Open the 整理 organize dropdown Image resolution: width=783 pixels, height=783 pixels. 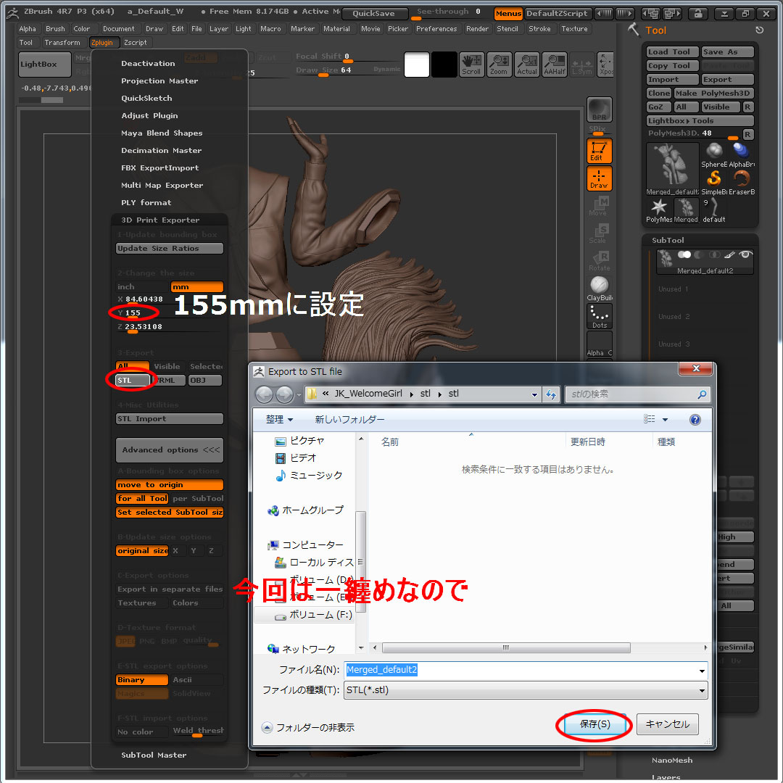(x=280, y=420)
